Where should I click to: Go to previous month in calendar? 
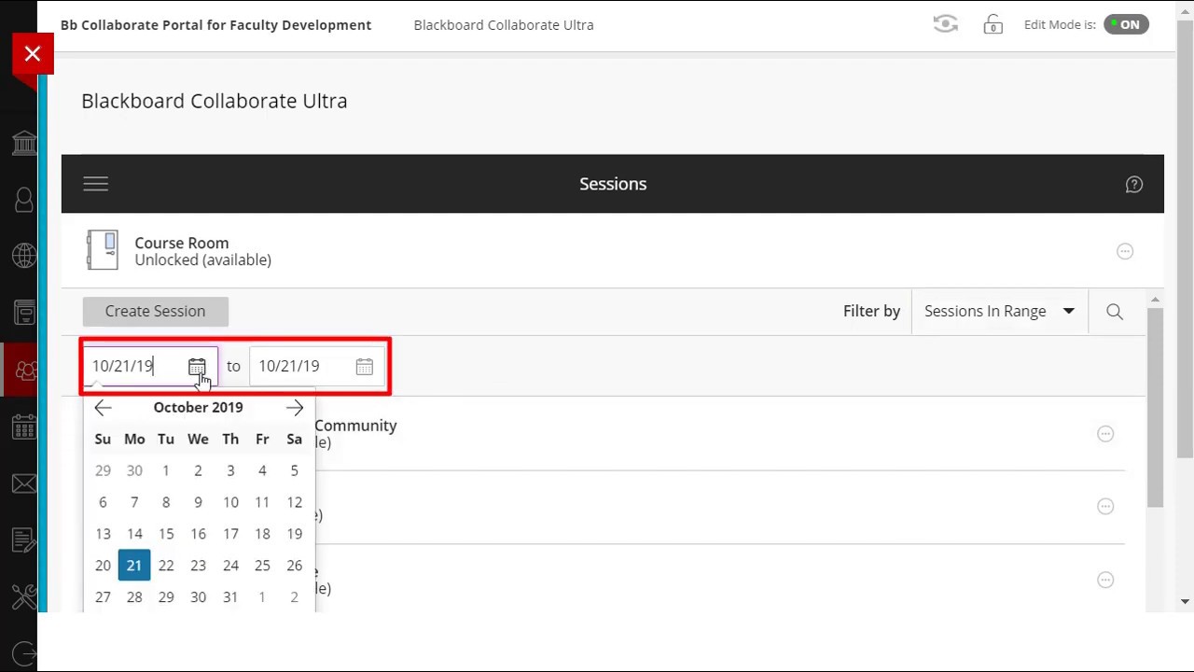(x=103, y=408)
